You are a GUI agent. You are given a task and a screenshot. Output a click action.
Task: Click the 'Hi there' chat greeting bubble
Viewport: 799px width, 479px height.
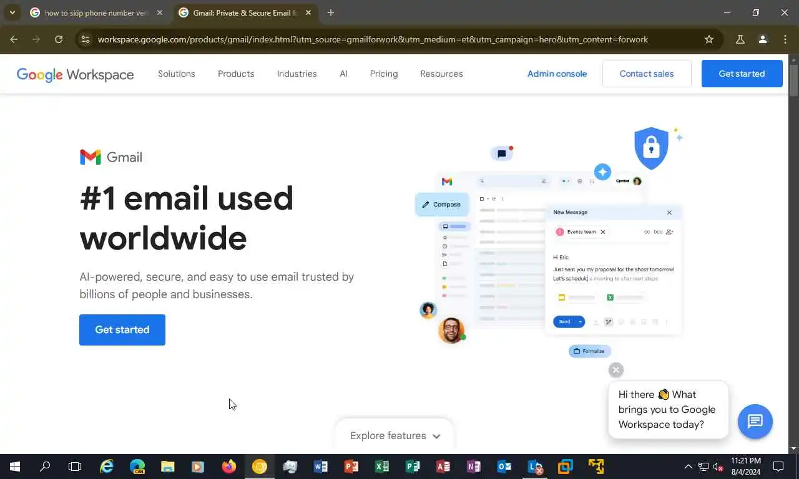pyautogui.click(x=667, y=410)
